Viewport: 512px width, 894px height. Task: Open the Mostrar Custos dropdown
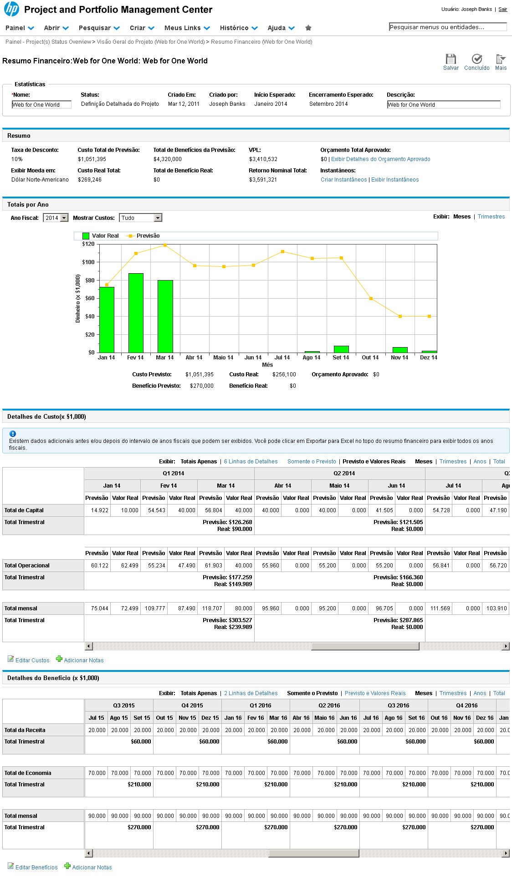140,218
